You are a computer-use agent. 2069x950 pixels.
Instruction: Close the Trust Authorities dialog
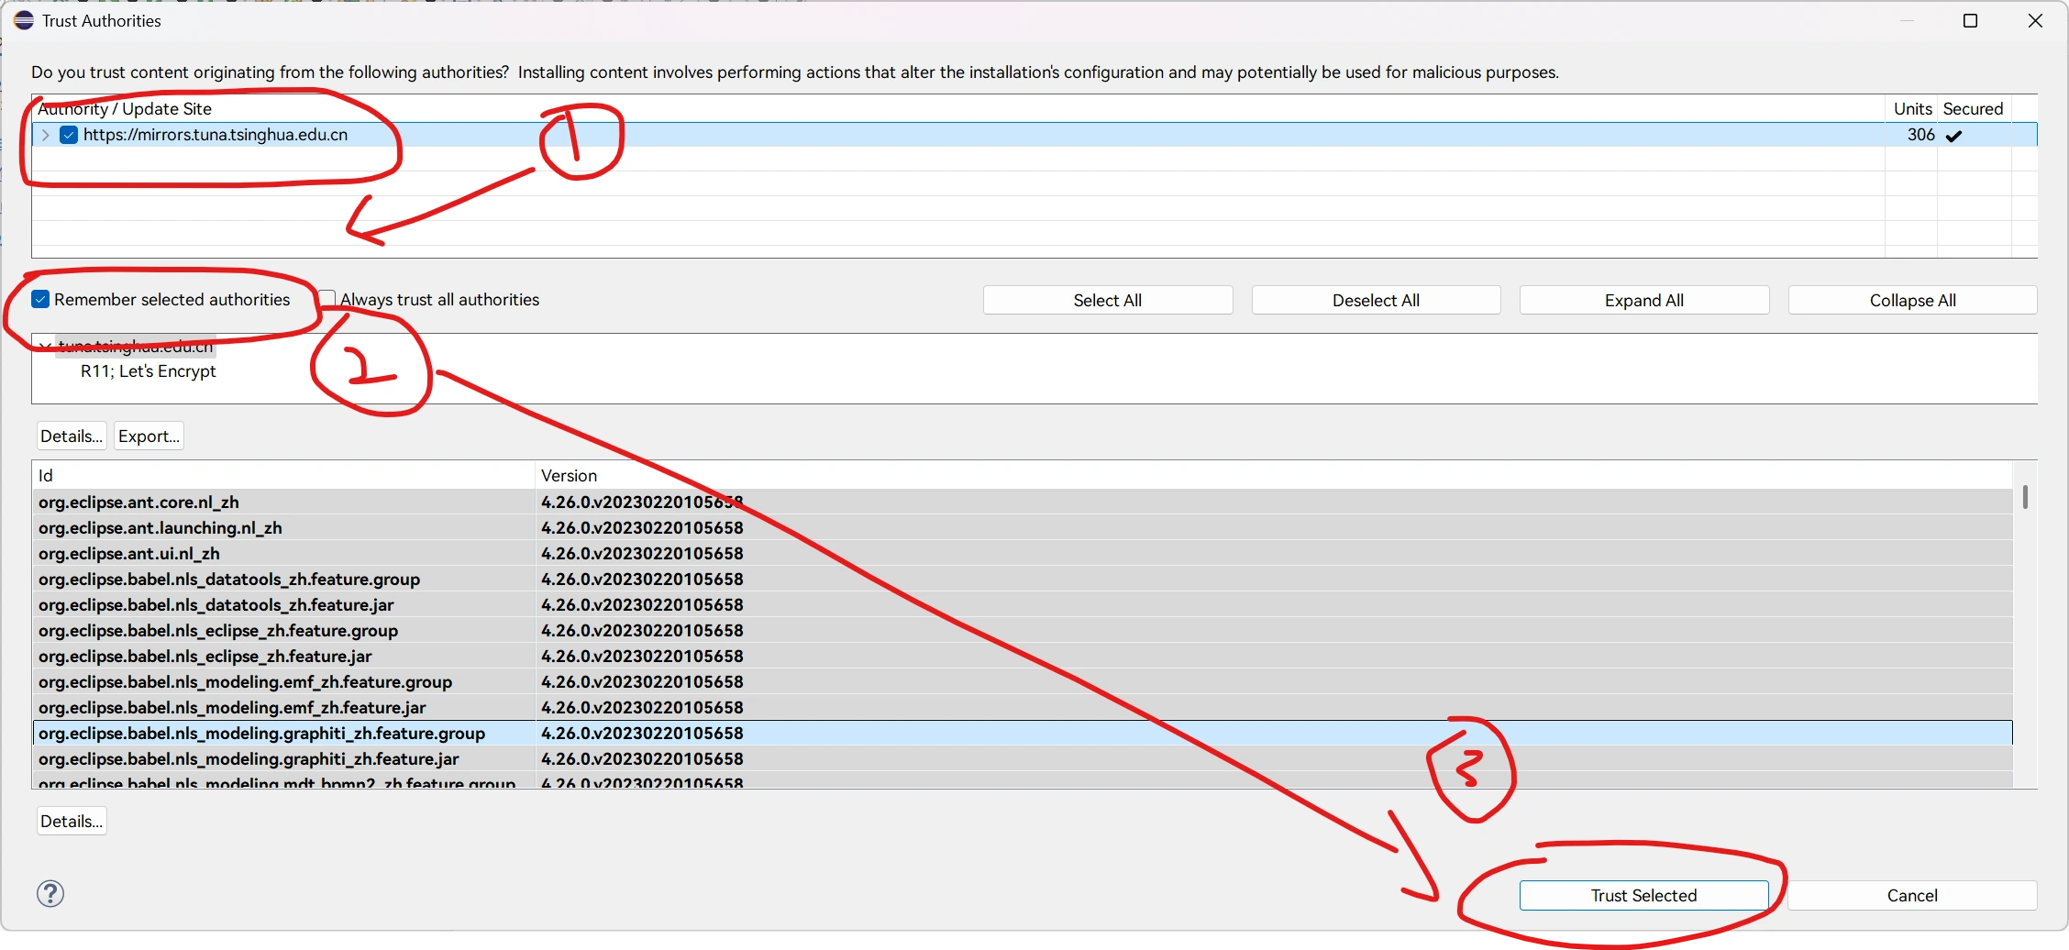point(2035,20)
